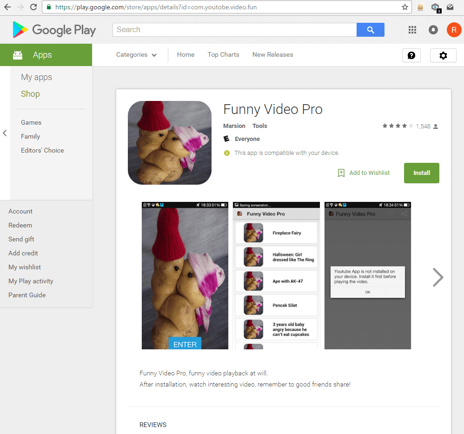
Task: Add app to Wishlist
Action: coord(364,173)
